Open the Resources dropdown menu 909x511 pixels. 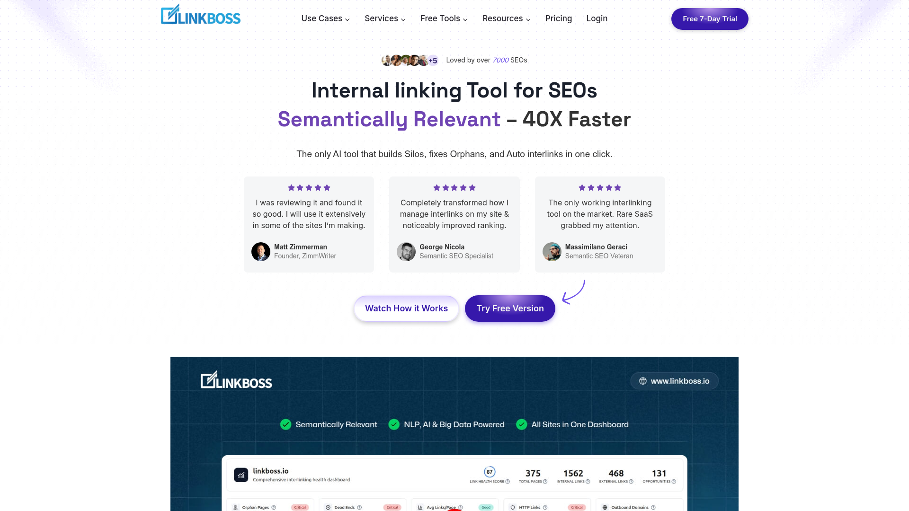pos(507,18)
